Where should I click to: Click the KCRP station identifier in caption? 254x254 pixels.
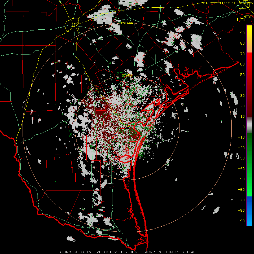click(x=150, y=252)
